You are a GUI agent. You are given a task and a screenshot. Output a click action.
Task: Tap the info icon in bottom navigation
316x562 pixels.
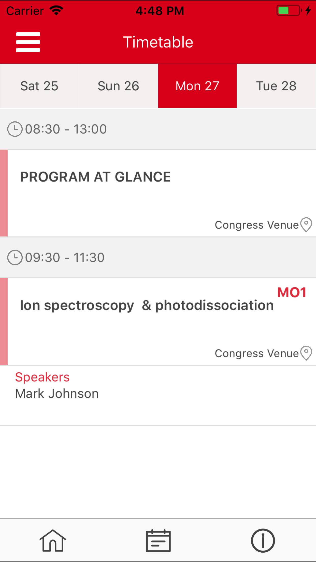tap(263, 541)
